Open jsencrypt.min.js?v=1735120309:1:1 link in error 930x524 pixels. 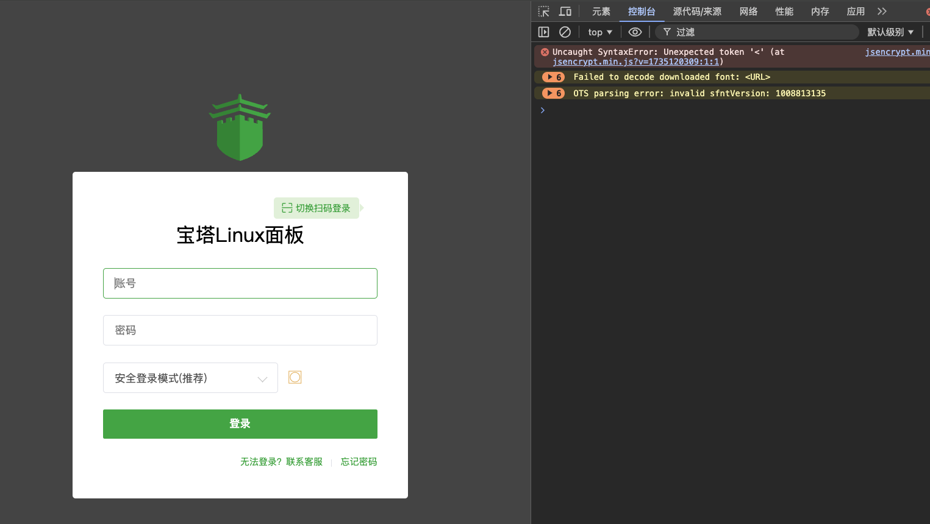coord(635,62)
